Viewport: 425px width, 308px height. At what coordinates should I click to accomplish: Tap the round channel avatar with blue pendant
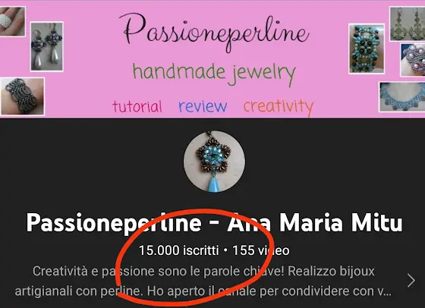214,162
